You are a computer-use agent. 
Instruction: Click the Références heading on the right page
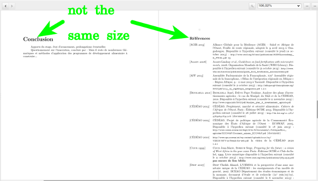pyautogui.click(x=200, y=38)
